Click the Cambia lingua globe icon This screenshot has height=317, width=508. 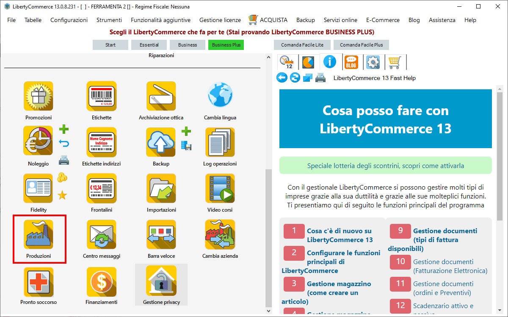[220, 95]
